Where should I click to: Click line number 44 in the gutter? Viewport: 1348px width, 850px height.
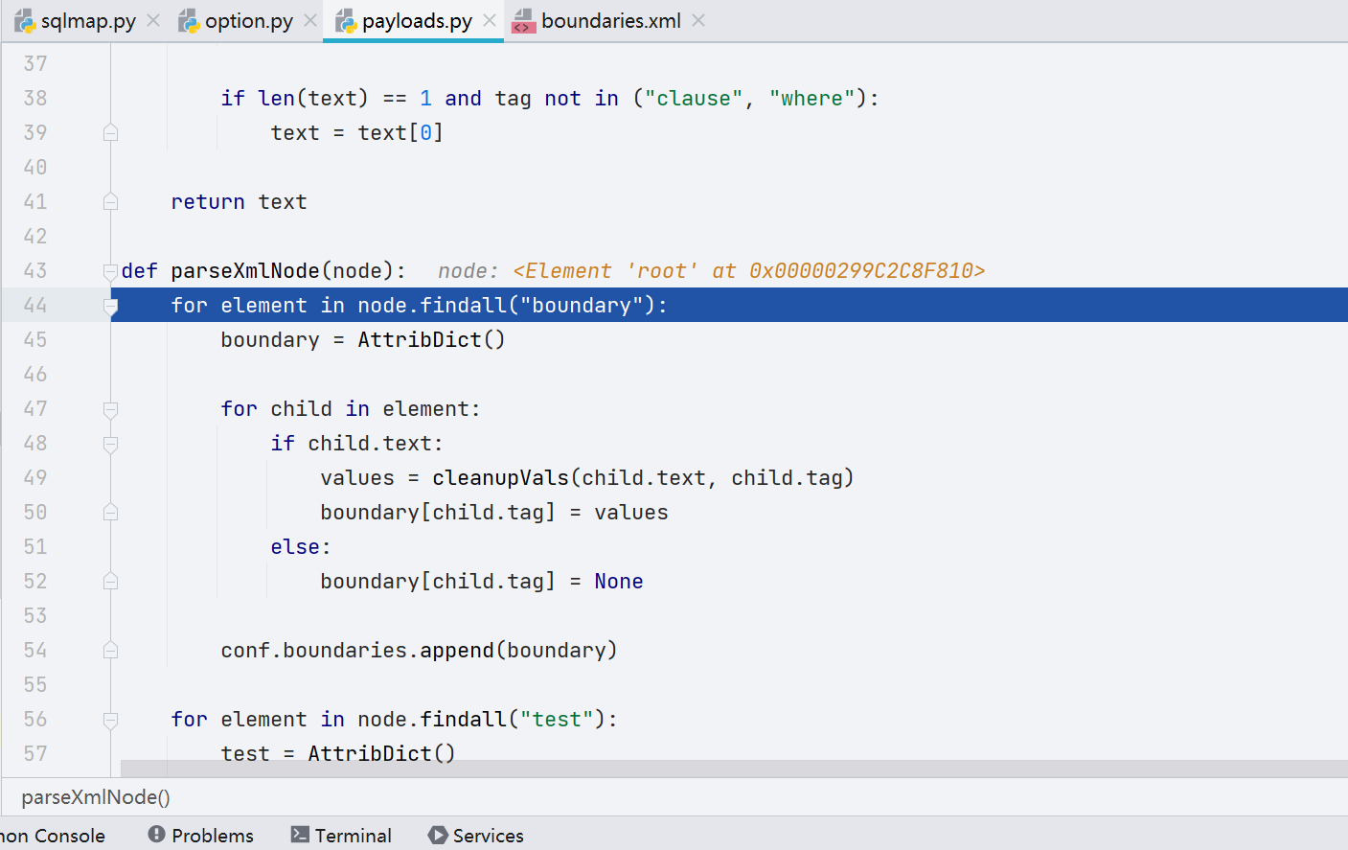(x=35, y=306)
